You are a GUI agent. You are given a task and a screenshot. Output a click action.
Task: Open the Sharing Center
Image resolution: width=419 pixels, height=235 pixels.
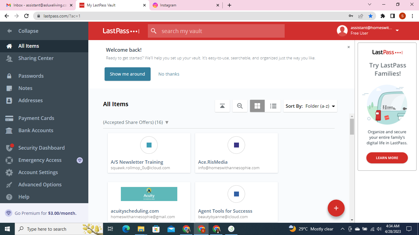point(44,58)
